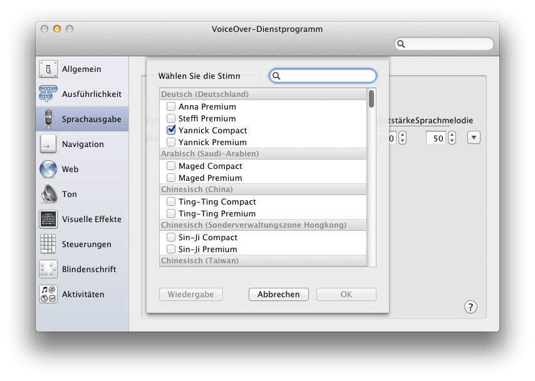The width and height of the screenshot is (535, 381).
Task: Select the Blindenschrift braille icon
Action: pos(48,270)
